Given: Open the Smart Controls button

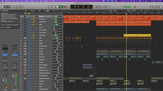Looking at the screenshot, I should pos(16,7).
